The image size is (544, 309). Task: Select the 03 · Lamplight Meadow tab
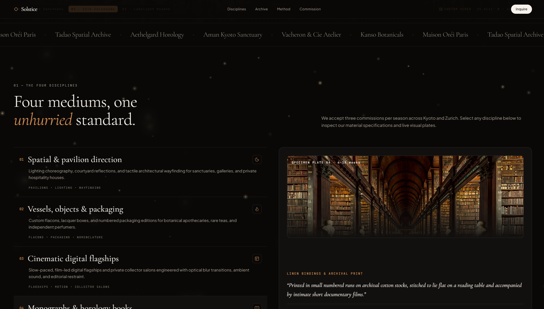click(x=146, y=9)
